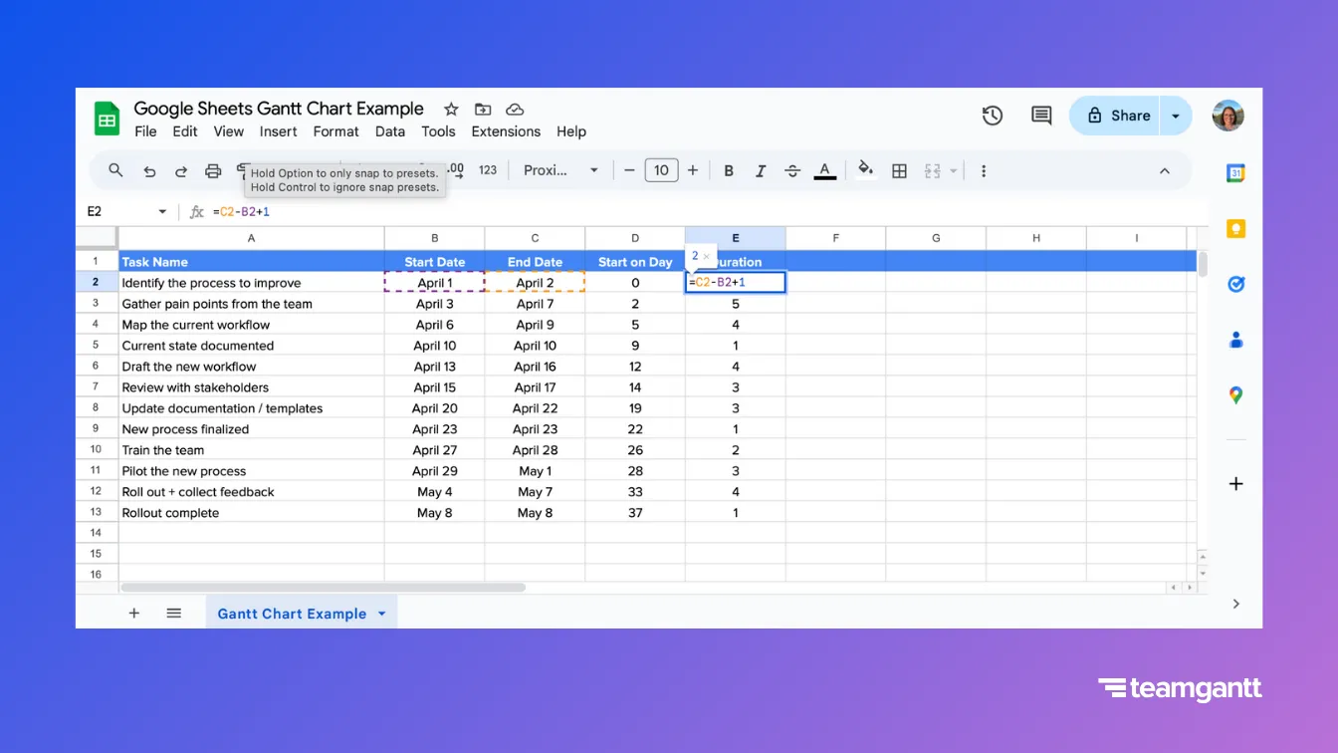Select the Print icon in the toolbar
The image size is (1338, 753).
tap(212, 170)
